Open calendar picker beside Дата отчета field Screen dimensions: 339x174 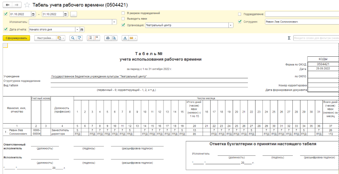point(82,30)
